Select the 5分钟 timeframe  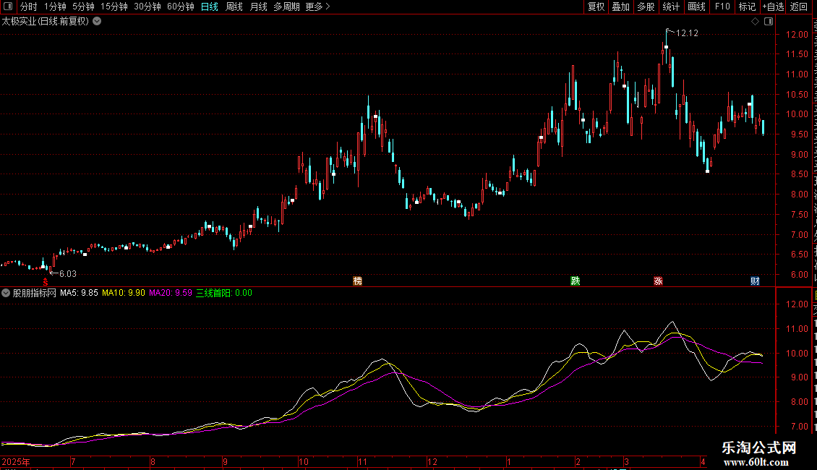[x=83, y=7]
